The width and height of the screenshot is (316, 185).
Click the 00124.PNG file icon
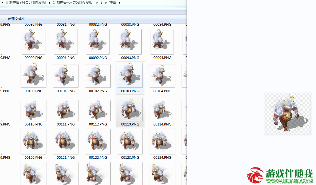[x=162, y=141]
